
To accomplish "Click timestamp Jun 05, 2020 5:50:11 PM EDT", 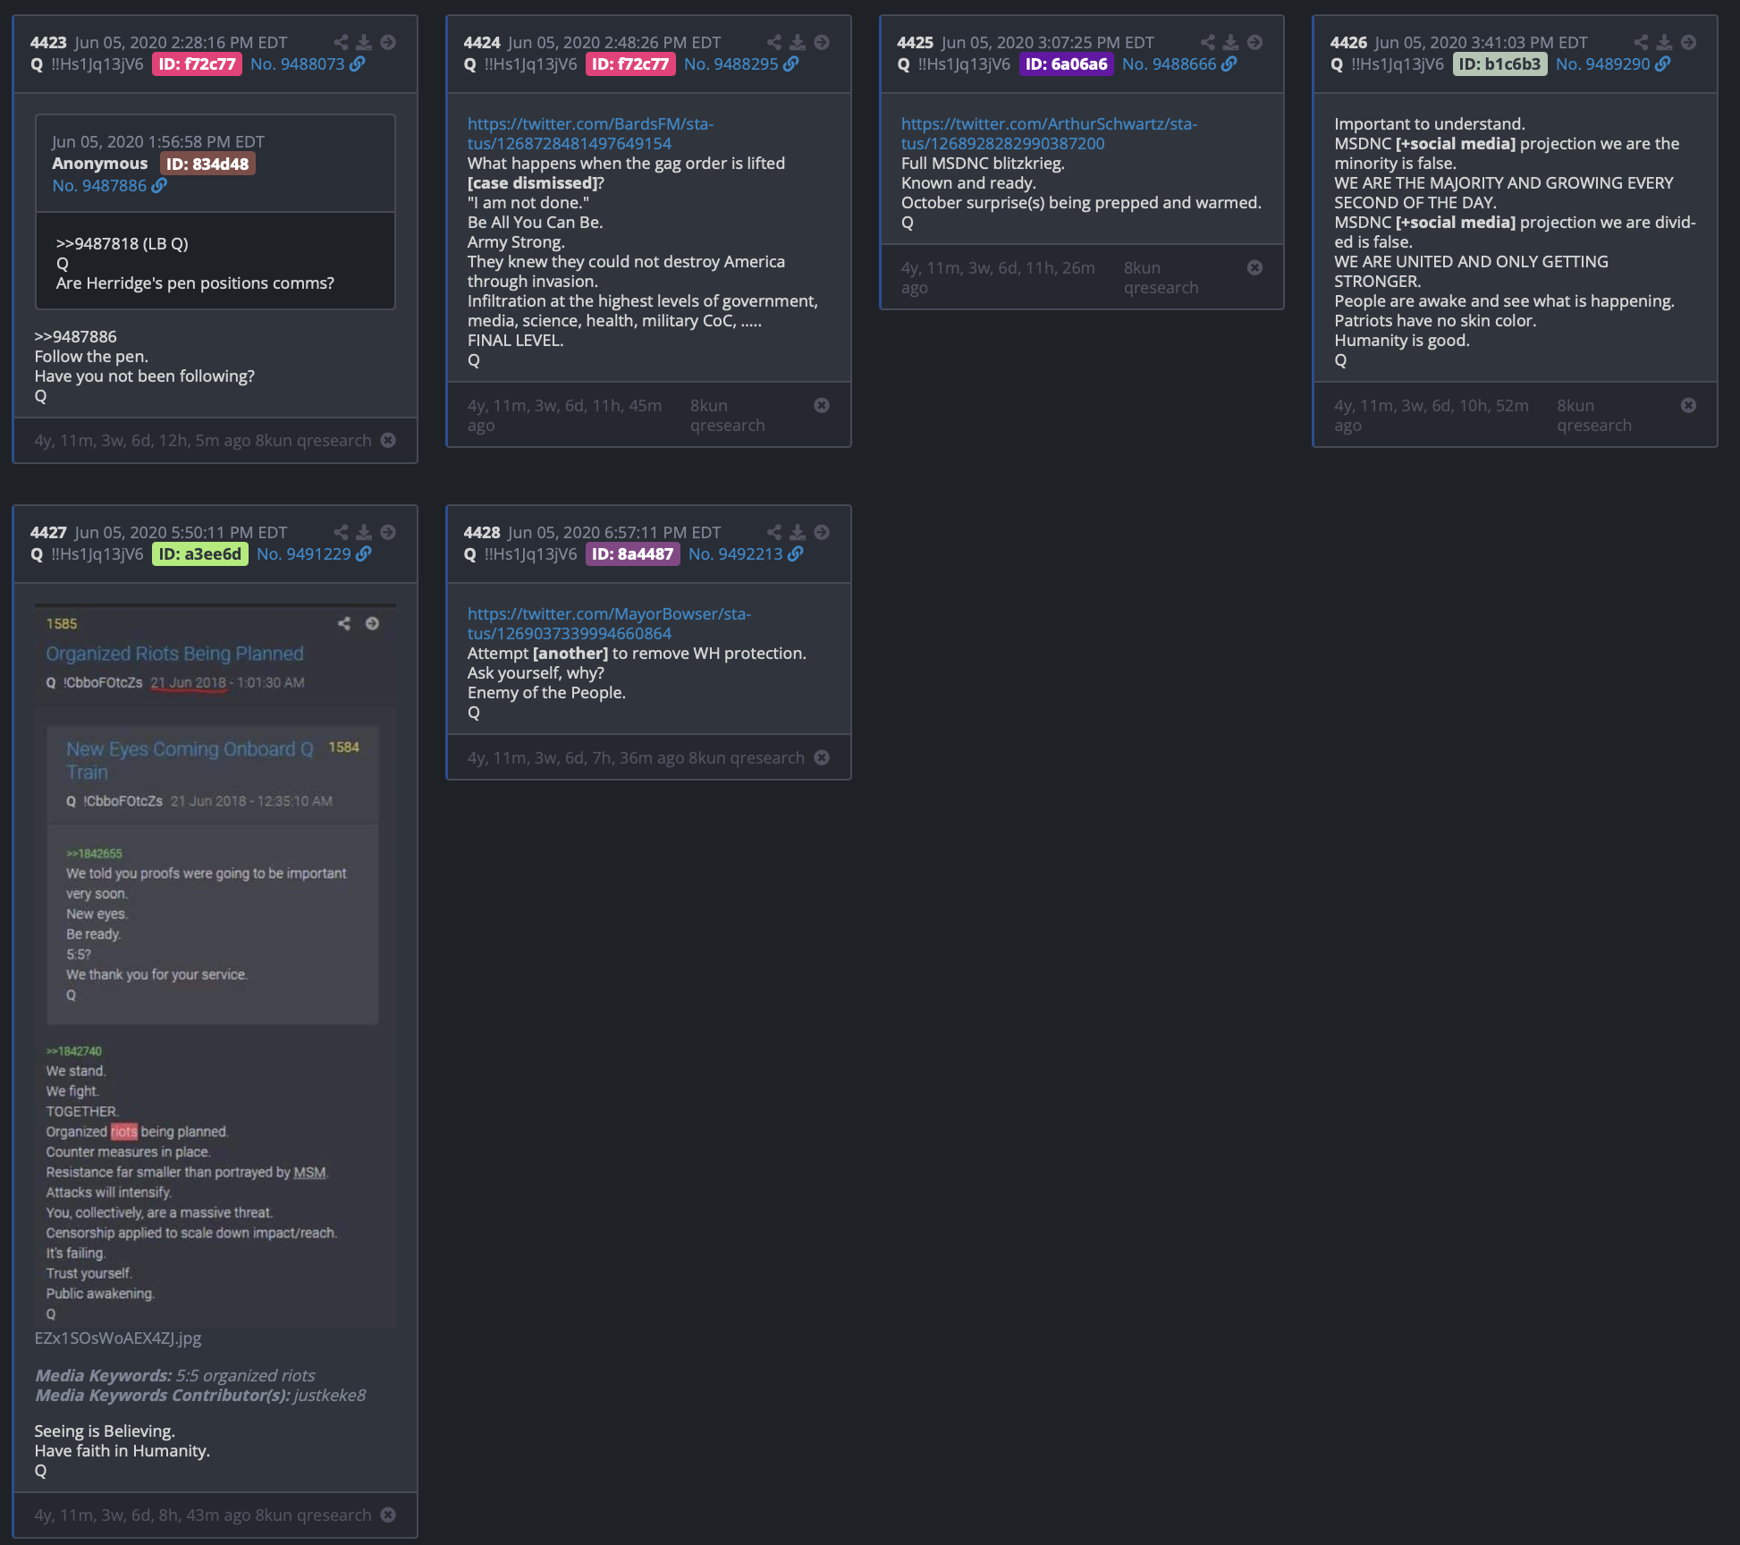I will pyautogui.click(x=181, y=532).
